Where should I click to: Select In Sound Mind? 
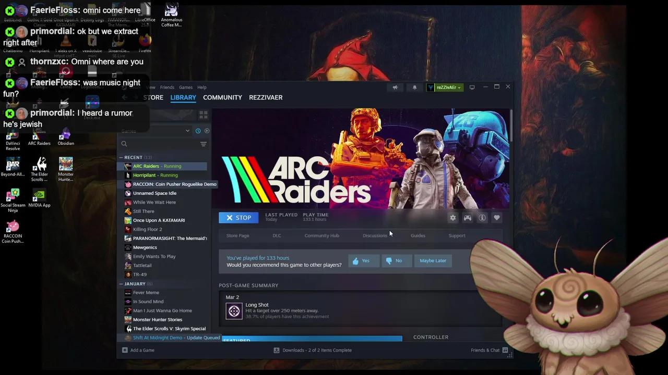click(162, 302)
